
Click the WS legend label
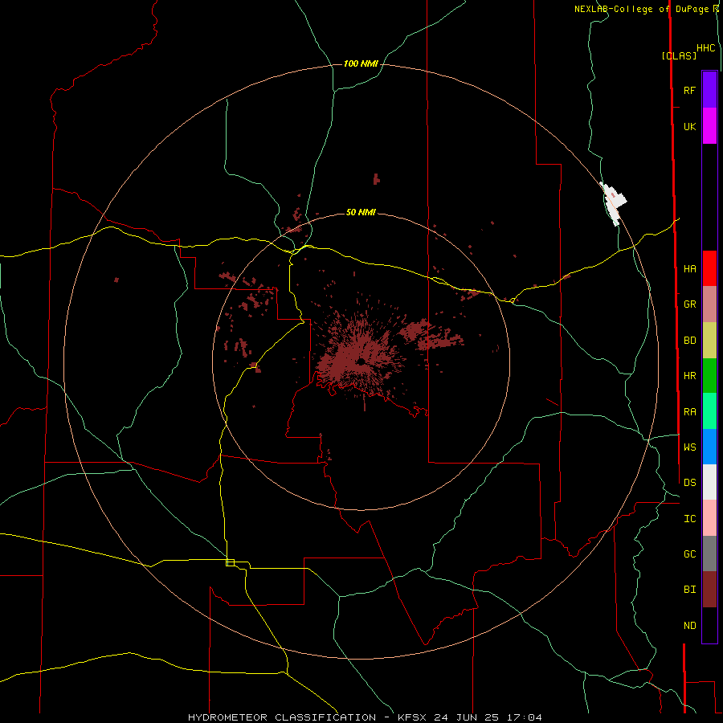click(689, 447)
